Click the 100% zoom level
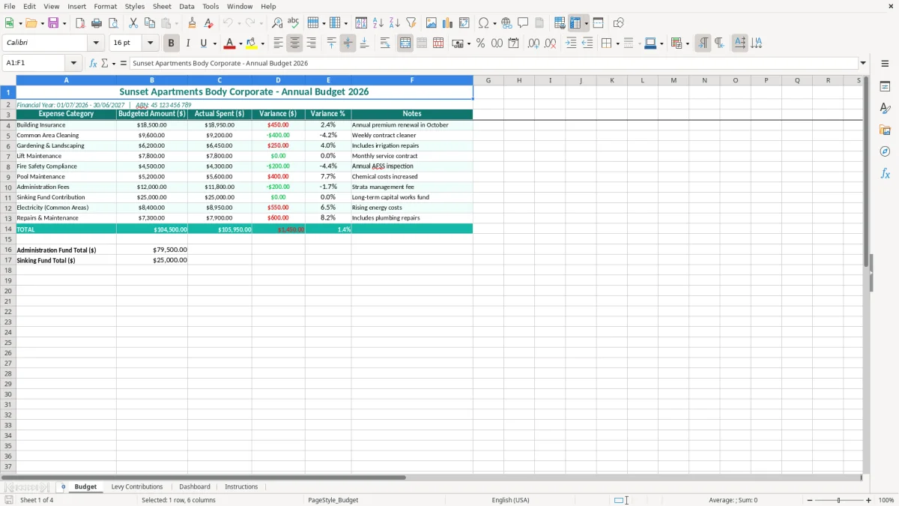The height and width of the screenshot is (506, 899). (886, 500)
